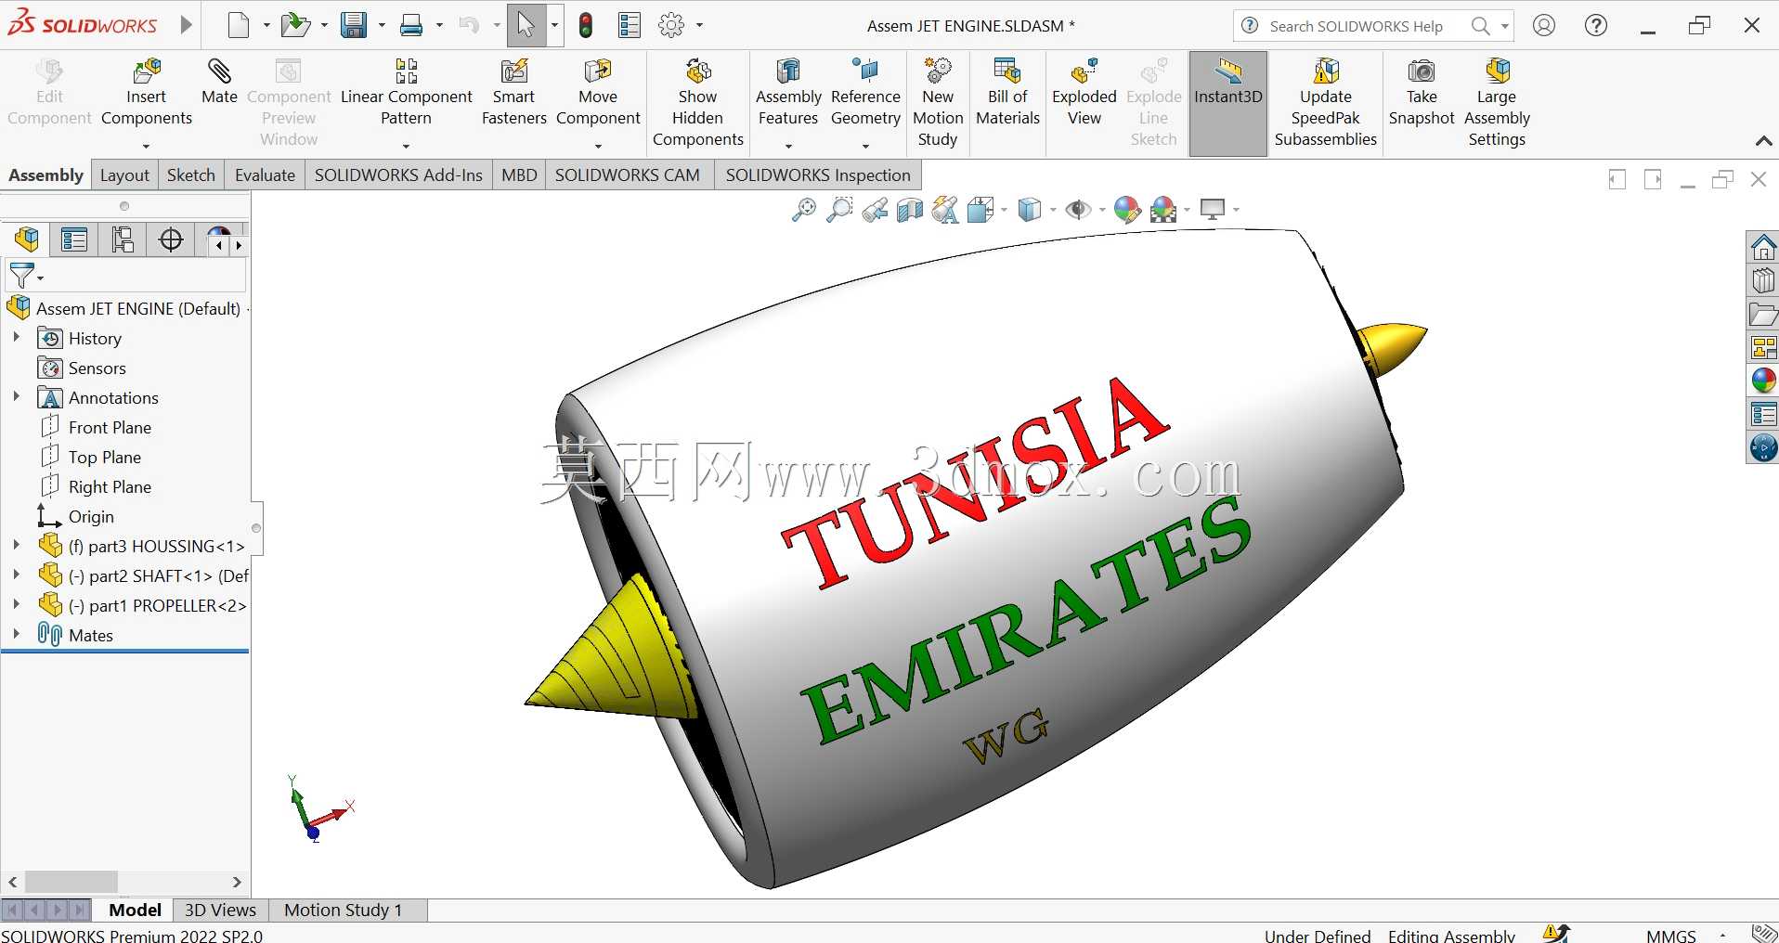Open Large Assembly Settings

coord(1497,102)
